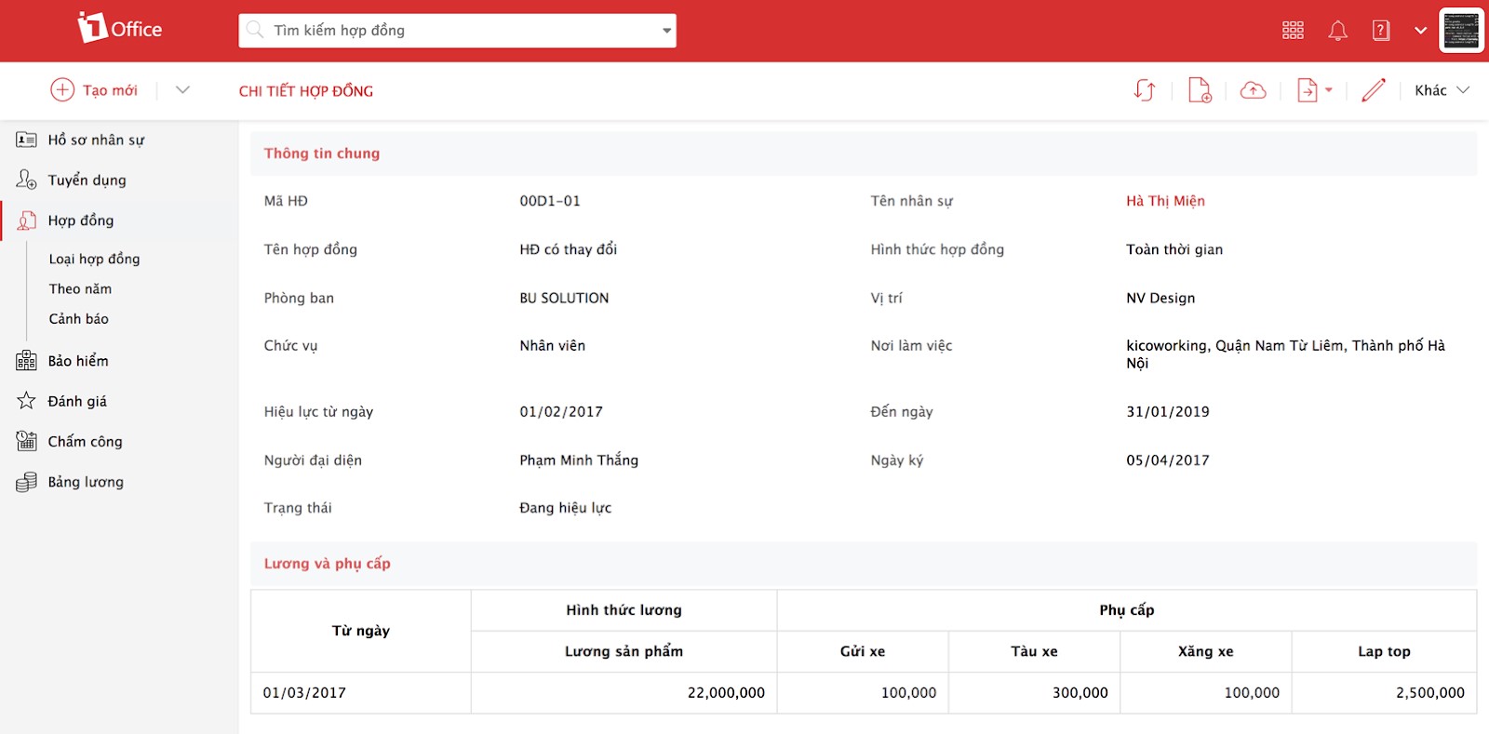The image size is (1489, 734).
Task: Open notifications bell icon
Action: [1337, 31]
